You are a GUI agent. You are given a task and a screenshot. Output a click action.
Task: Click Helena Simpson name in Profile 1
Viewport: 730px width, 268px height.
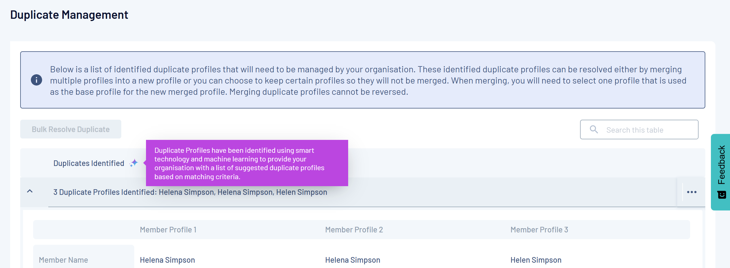point(167,260)
